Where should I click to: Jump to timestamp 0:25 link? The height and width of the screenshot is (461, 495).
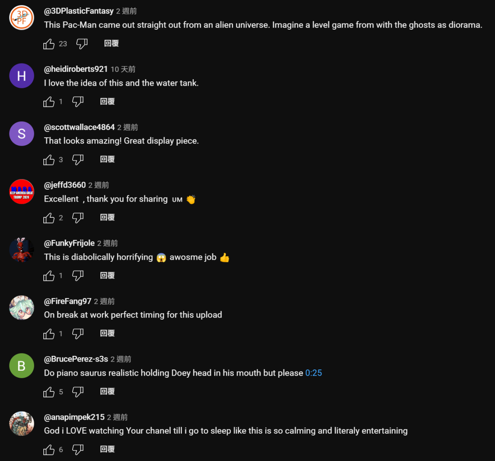point(313,373)
